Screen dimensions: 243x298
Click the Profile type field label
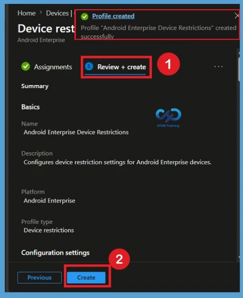click(x=37, y=222)
